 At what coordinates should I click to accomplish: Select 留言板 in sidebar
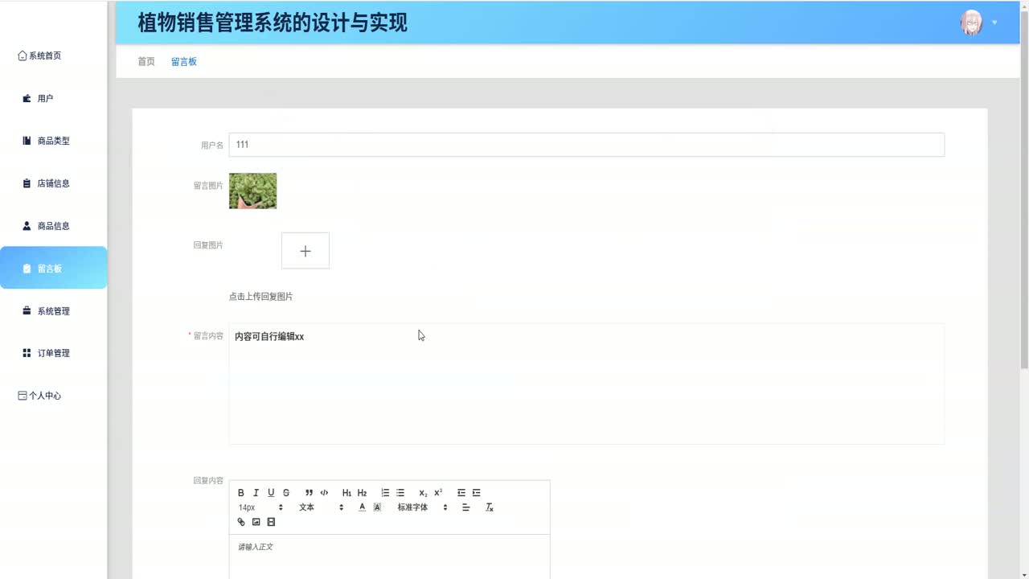(x=53, y=268)
